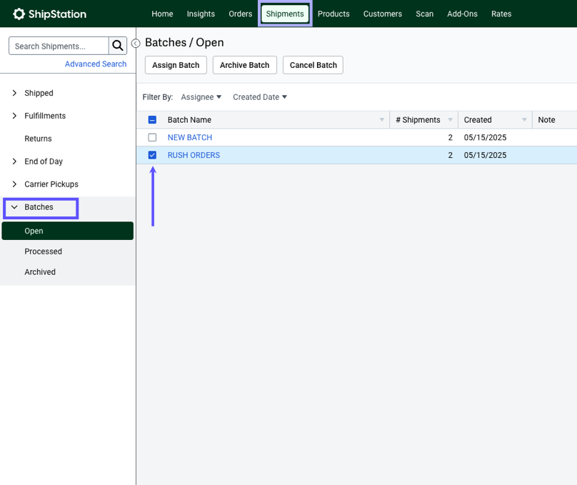
Task: Expand the Carrier Pickups chevron
Action: coord(14,184)
